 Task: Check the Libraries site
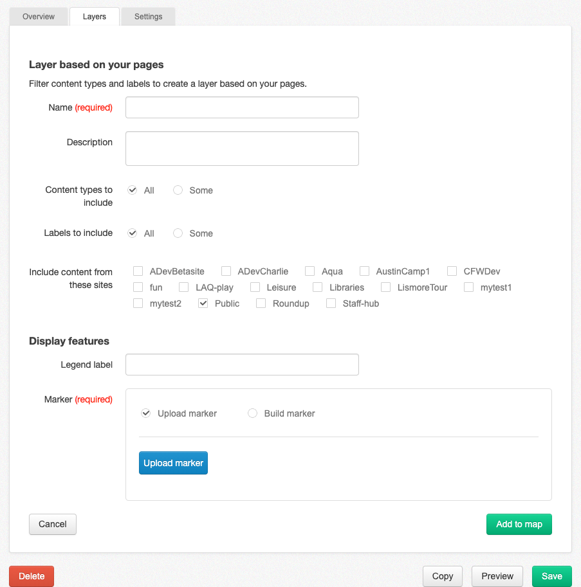[317, 287]
